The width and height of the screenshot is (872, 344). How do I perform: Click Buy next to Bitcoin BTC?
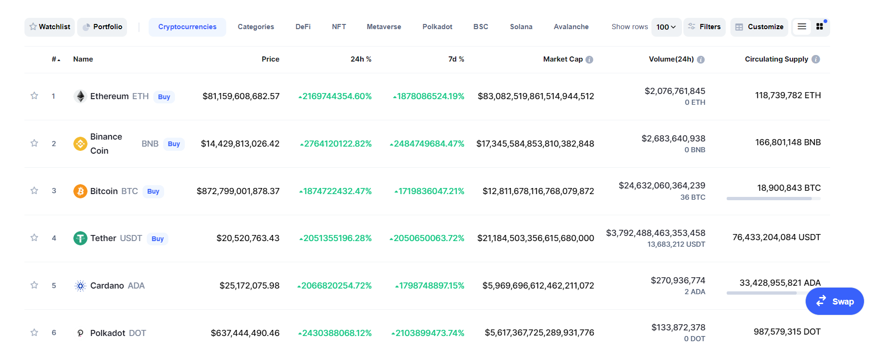tap(153, 191)
